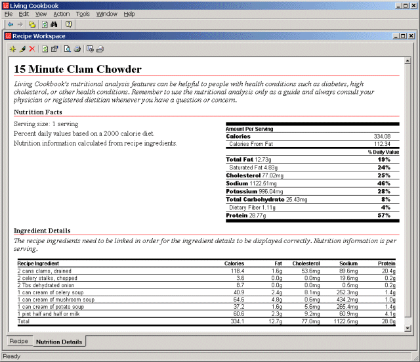Maximize the Recipe Workspace window
420x362 pixels.
coord(403,36)
